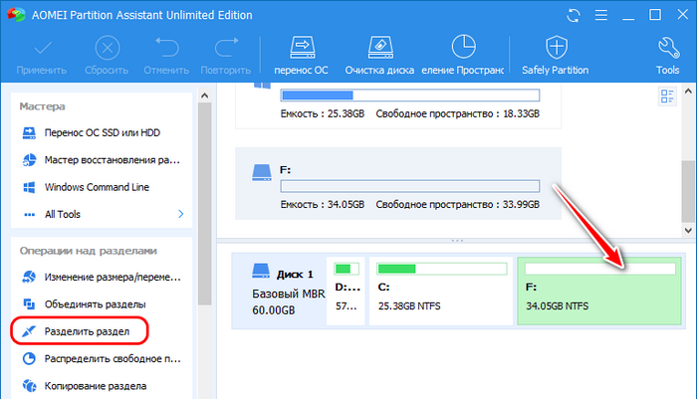Click the Копирование раздела icon

coord(29,386)
